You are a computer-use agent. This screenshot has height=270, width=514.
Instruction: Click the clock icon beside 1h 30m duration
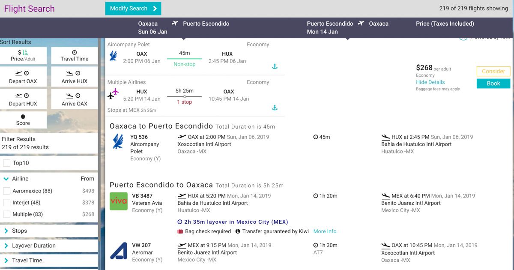pos(316,246)
